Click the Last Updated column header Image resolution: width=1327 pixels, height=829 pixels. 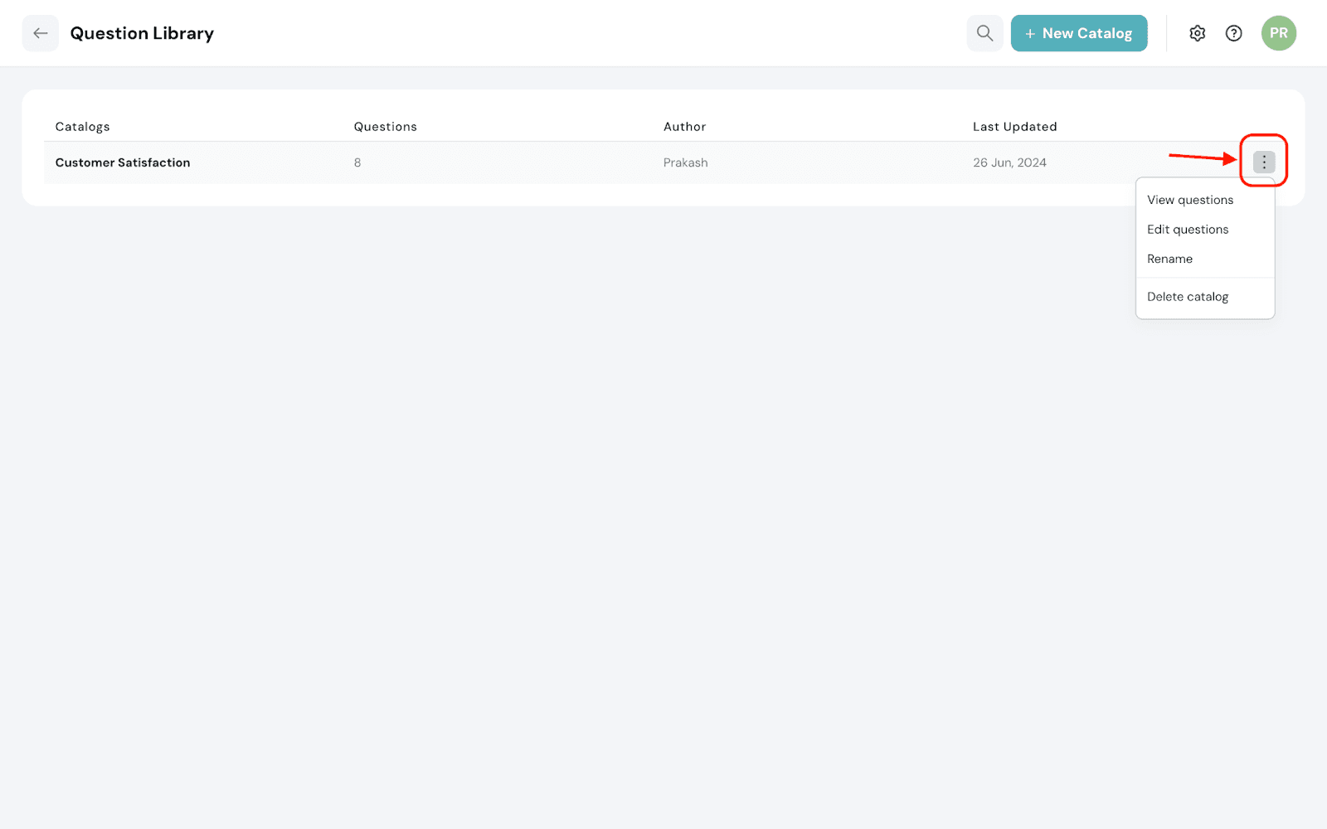(1014, 127)
